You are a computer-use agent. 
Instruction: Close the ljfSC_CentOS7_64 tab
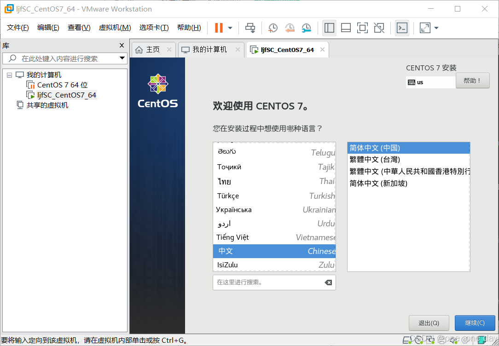(322, 50)
